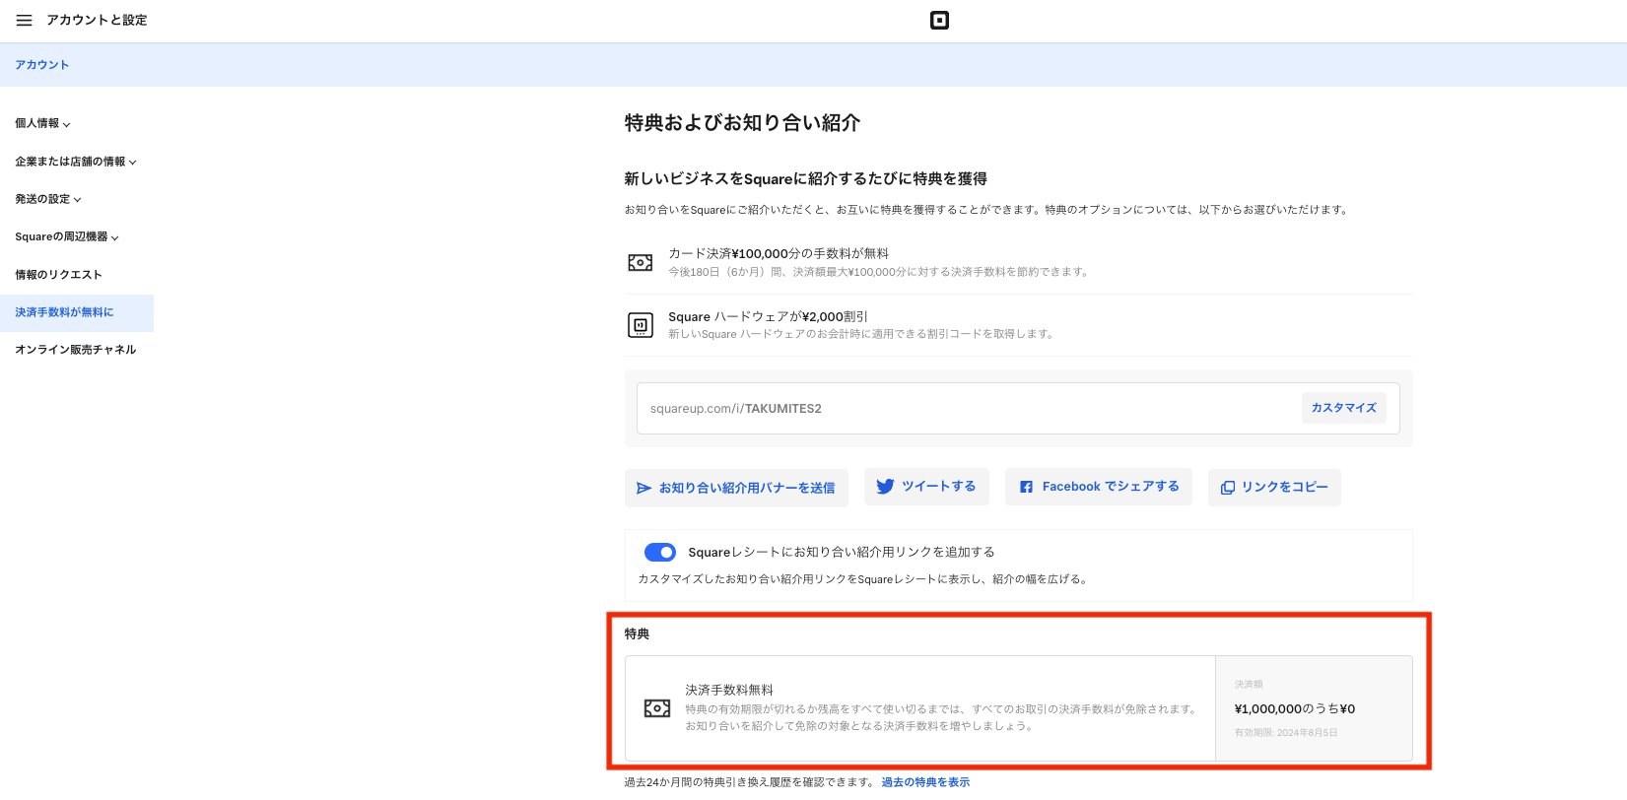
Task: Click the card payment fee cash icon
Action: (641, 263)
